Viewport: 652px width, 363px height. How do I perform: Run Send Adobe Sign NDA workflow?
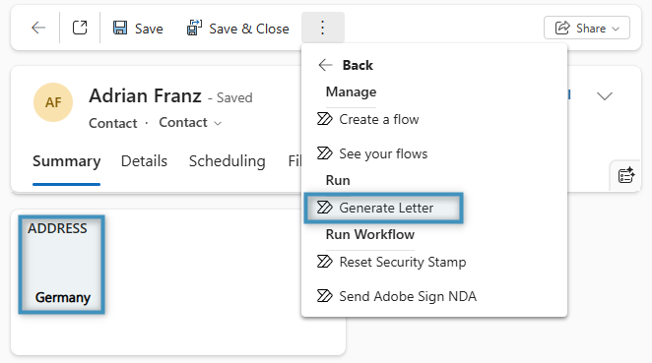(397, 296)
